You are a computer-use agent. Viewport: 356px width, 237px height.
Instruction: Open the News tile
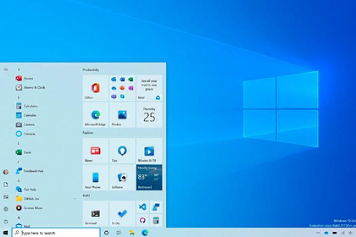[x=96, y=151]
